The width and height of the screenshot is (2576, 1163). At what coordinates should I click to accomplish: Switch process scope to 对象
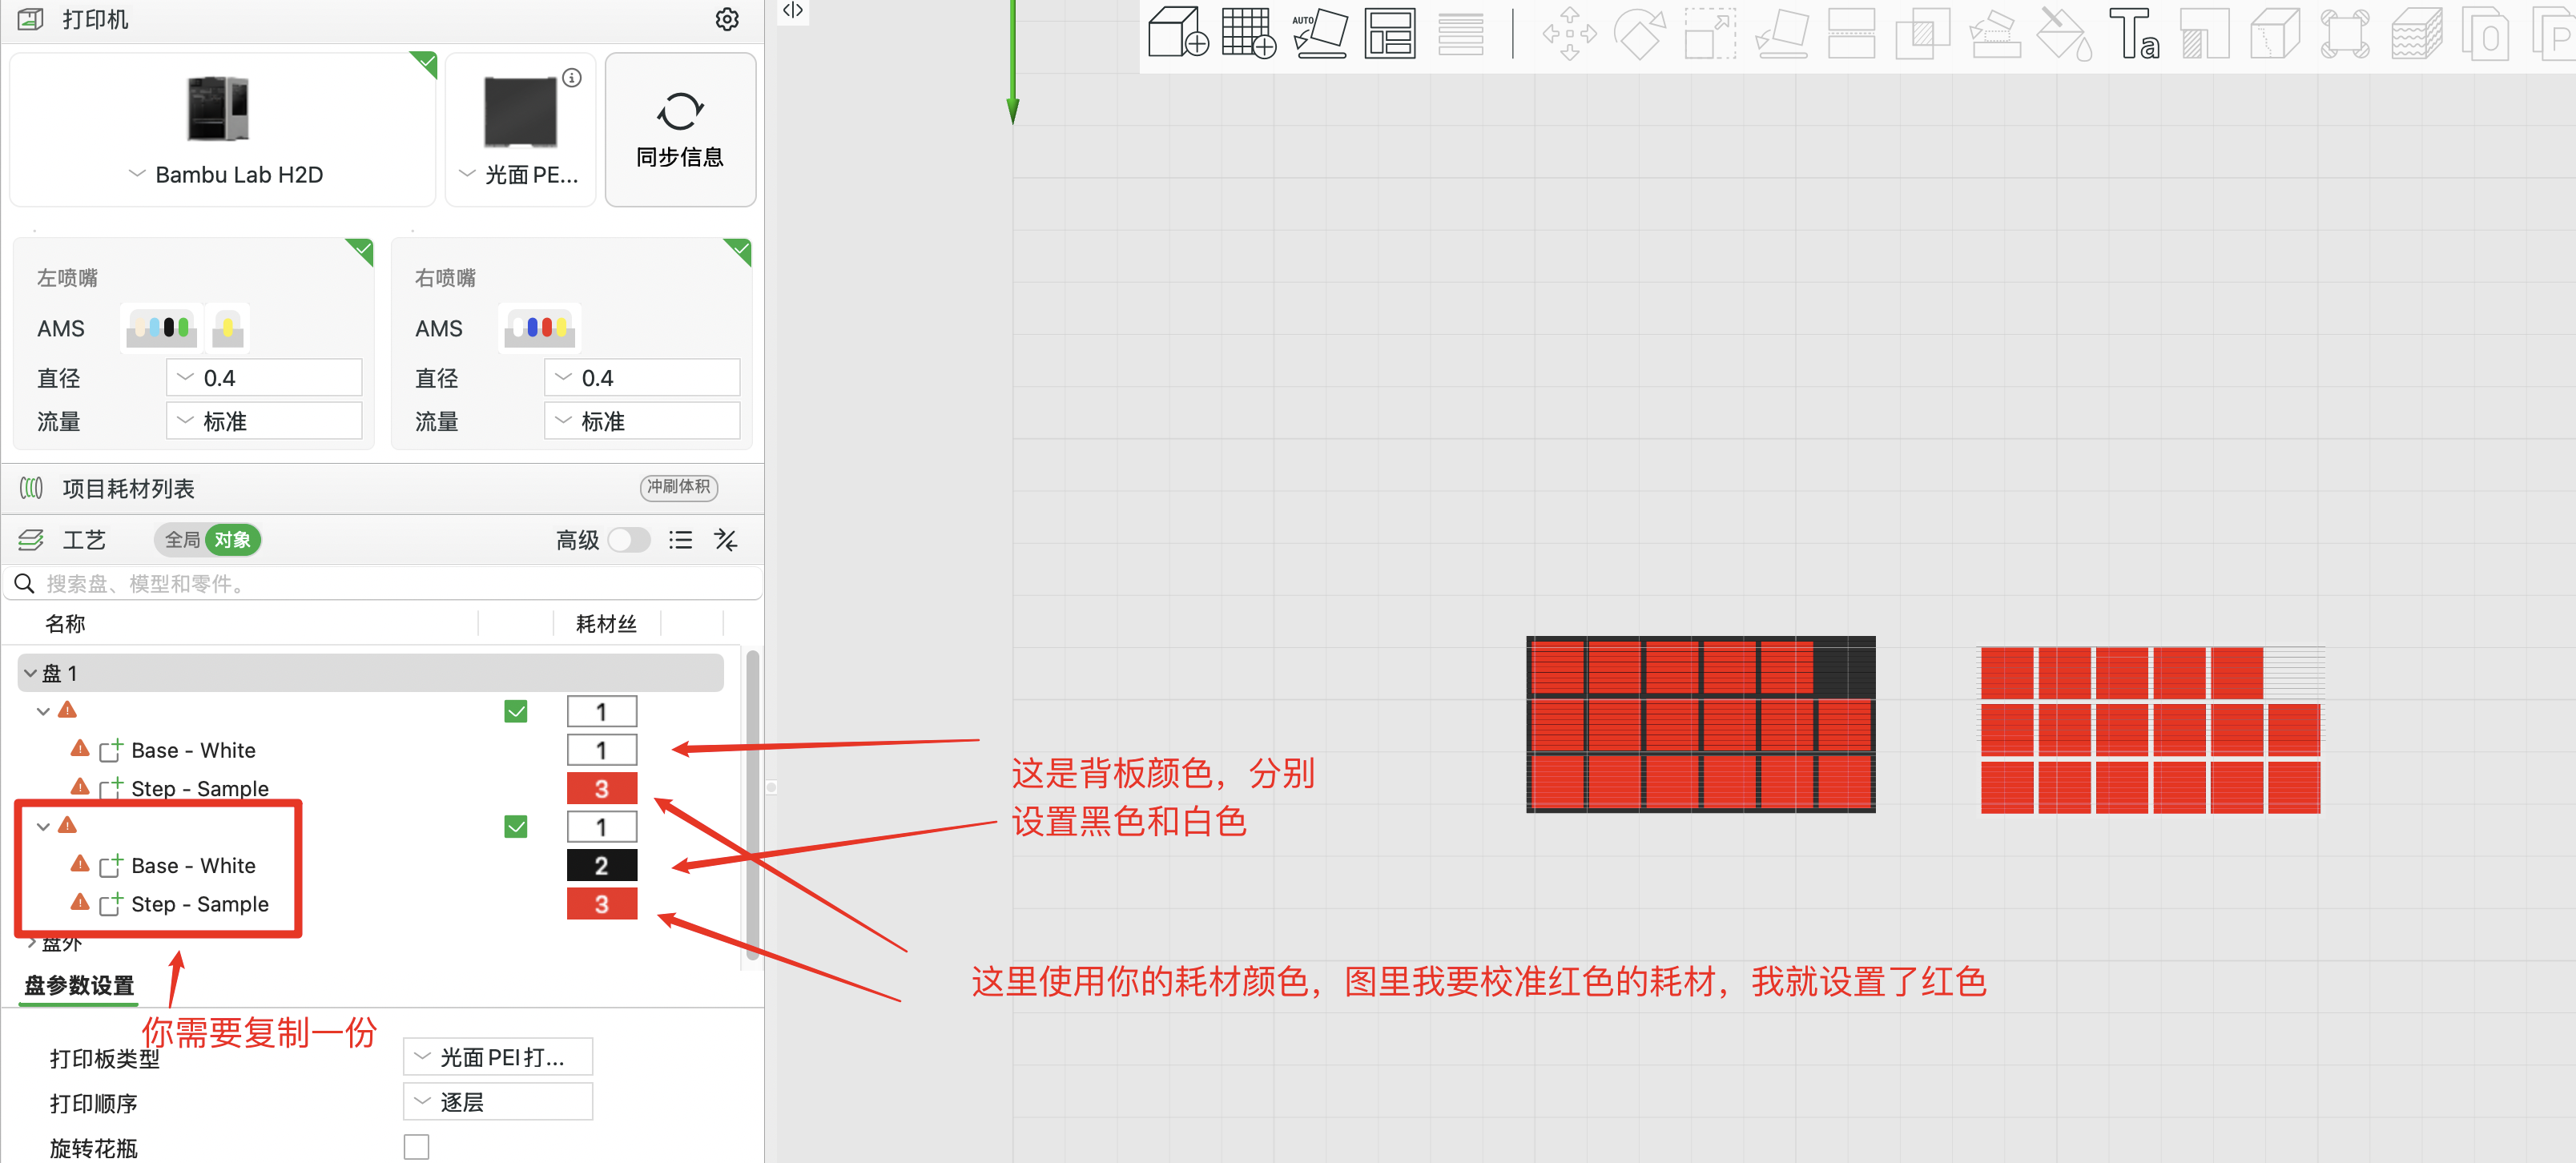tap(233, 540)
